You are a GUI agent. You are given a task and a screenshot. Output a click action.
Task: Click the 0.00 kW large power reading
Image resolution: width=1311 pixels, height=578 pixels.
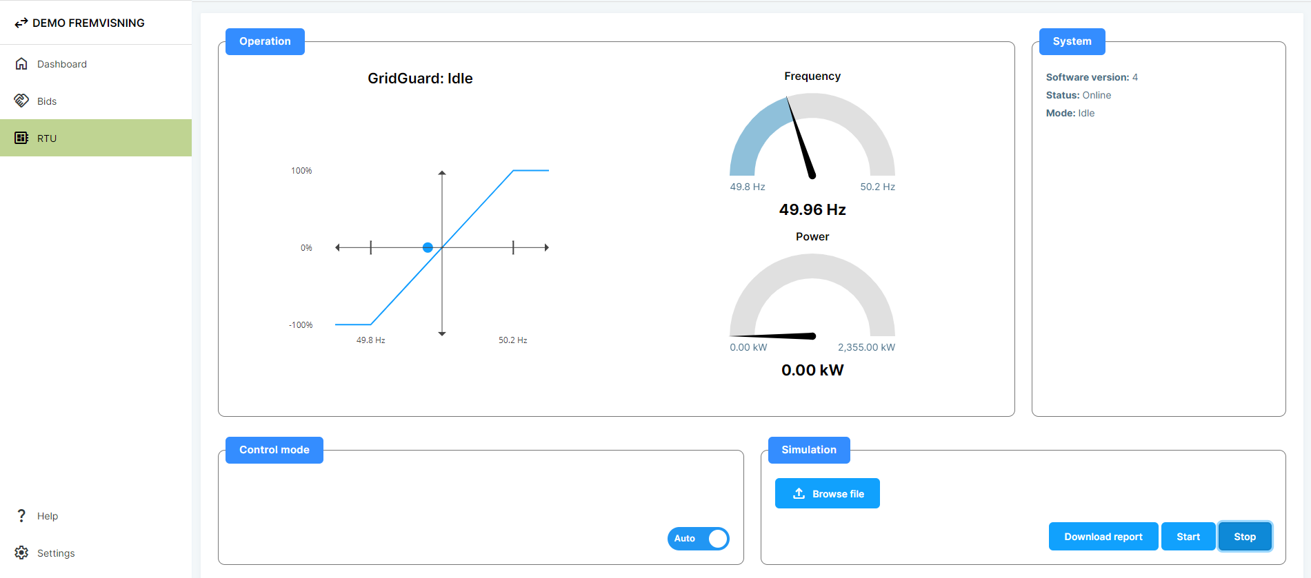tap(812, 370)
